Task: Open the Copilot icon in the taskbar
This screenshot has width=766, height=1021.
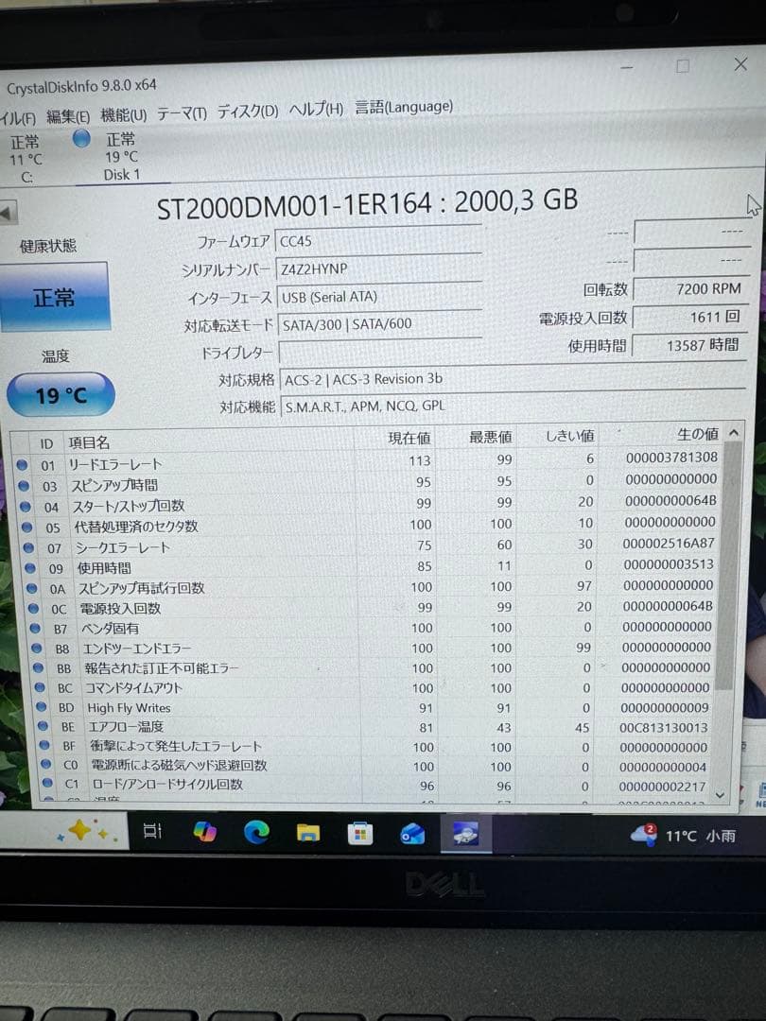Action: 204,832
